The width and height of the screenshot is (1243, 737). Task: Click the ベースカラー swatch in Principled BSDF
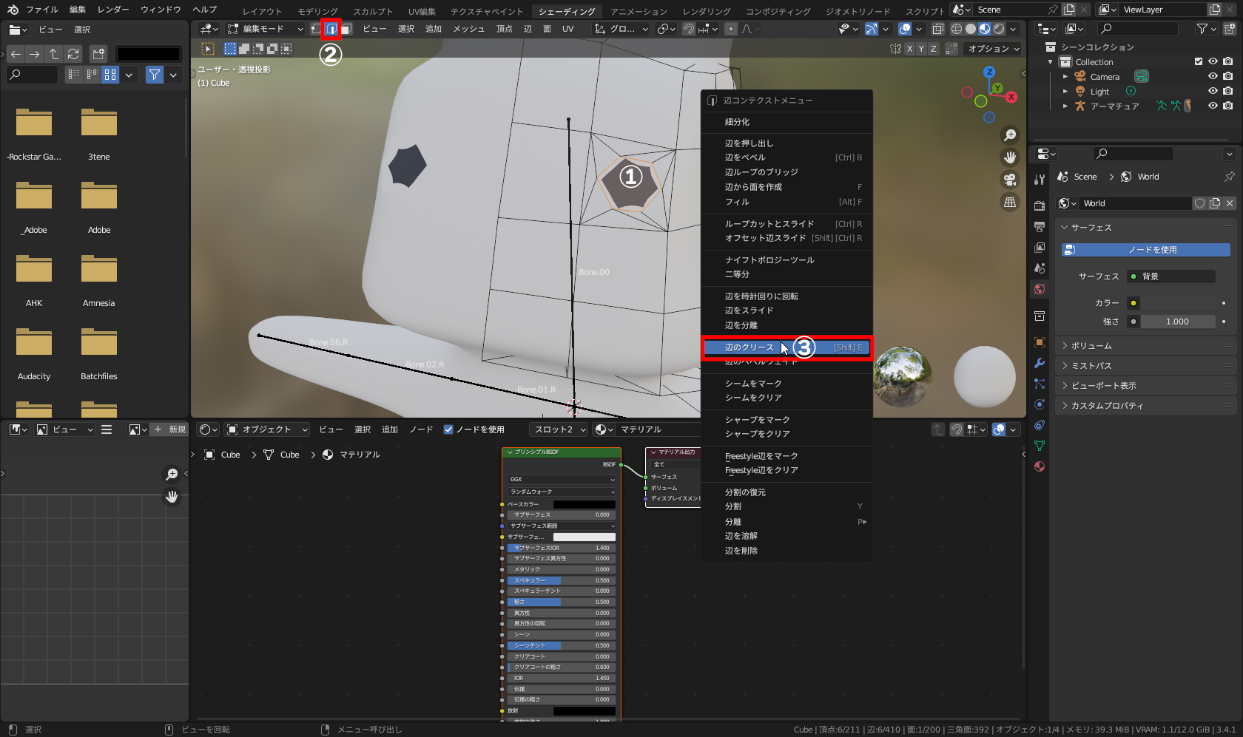click(x=585, y=504)
